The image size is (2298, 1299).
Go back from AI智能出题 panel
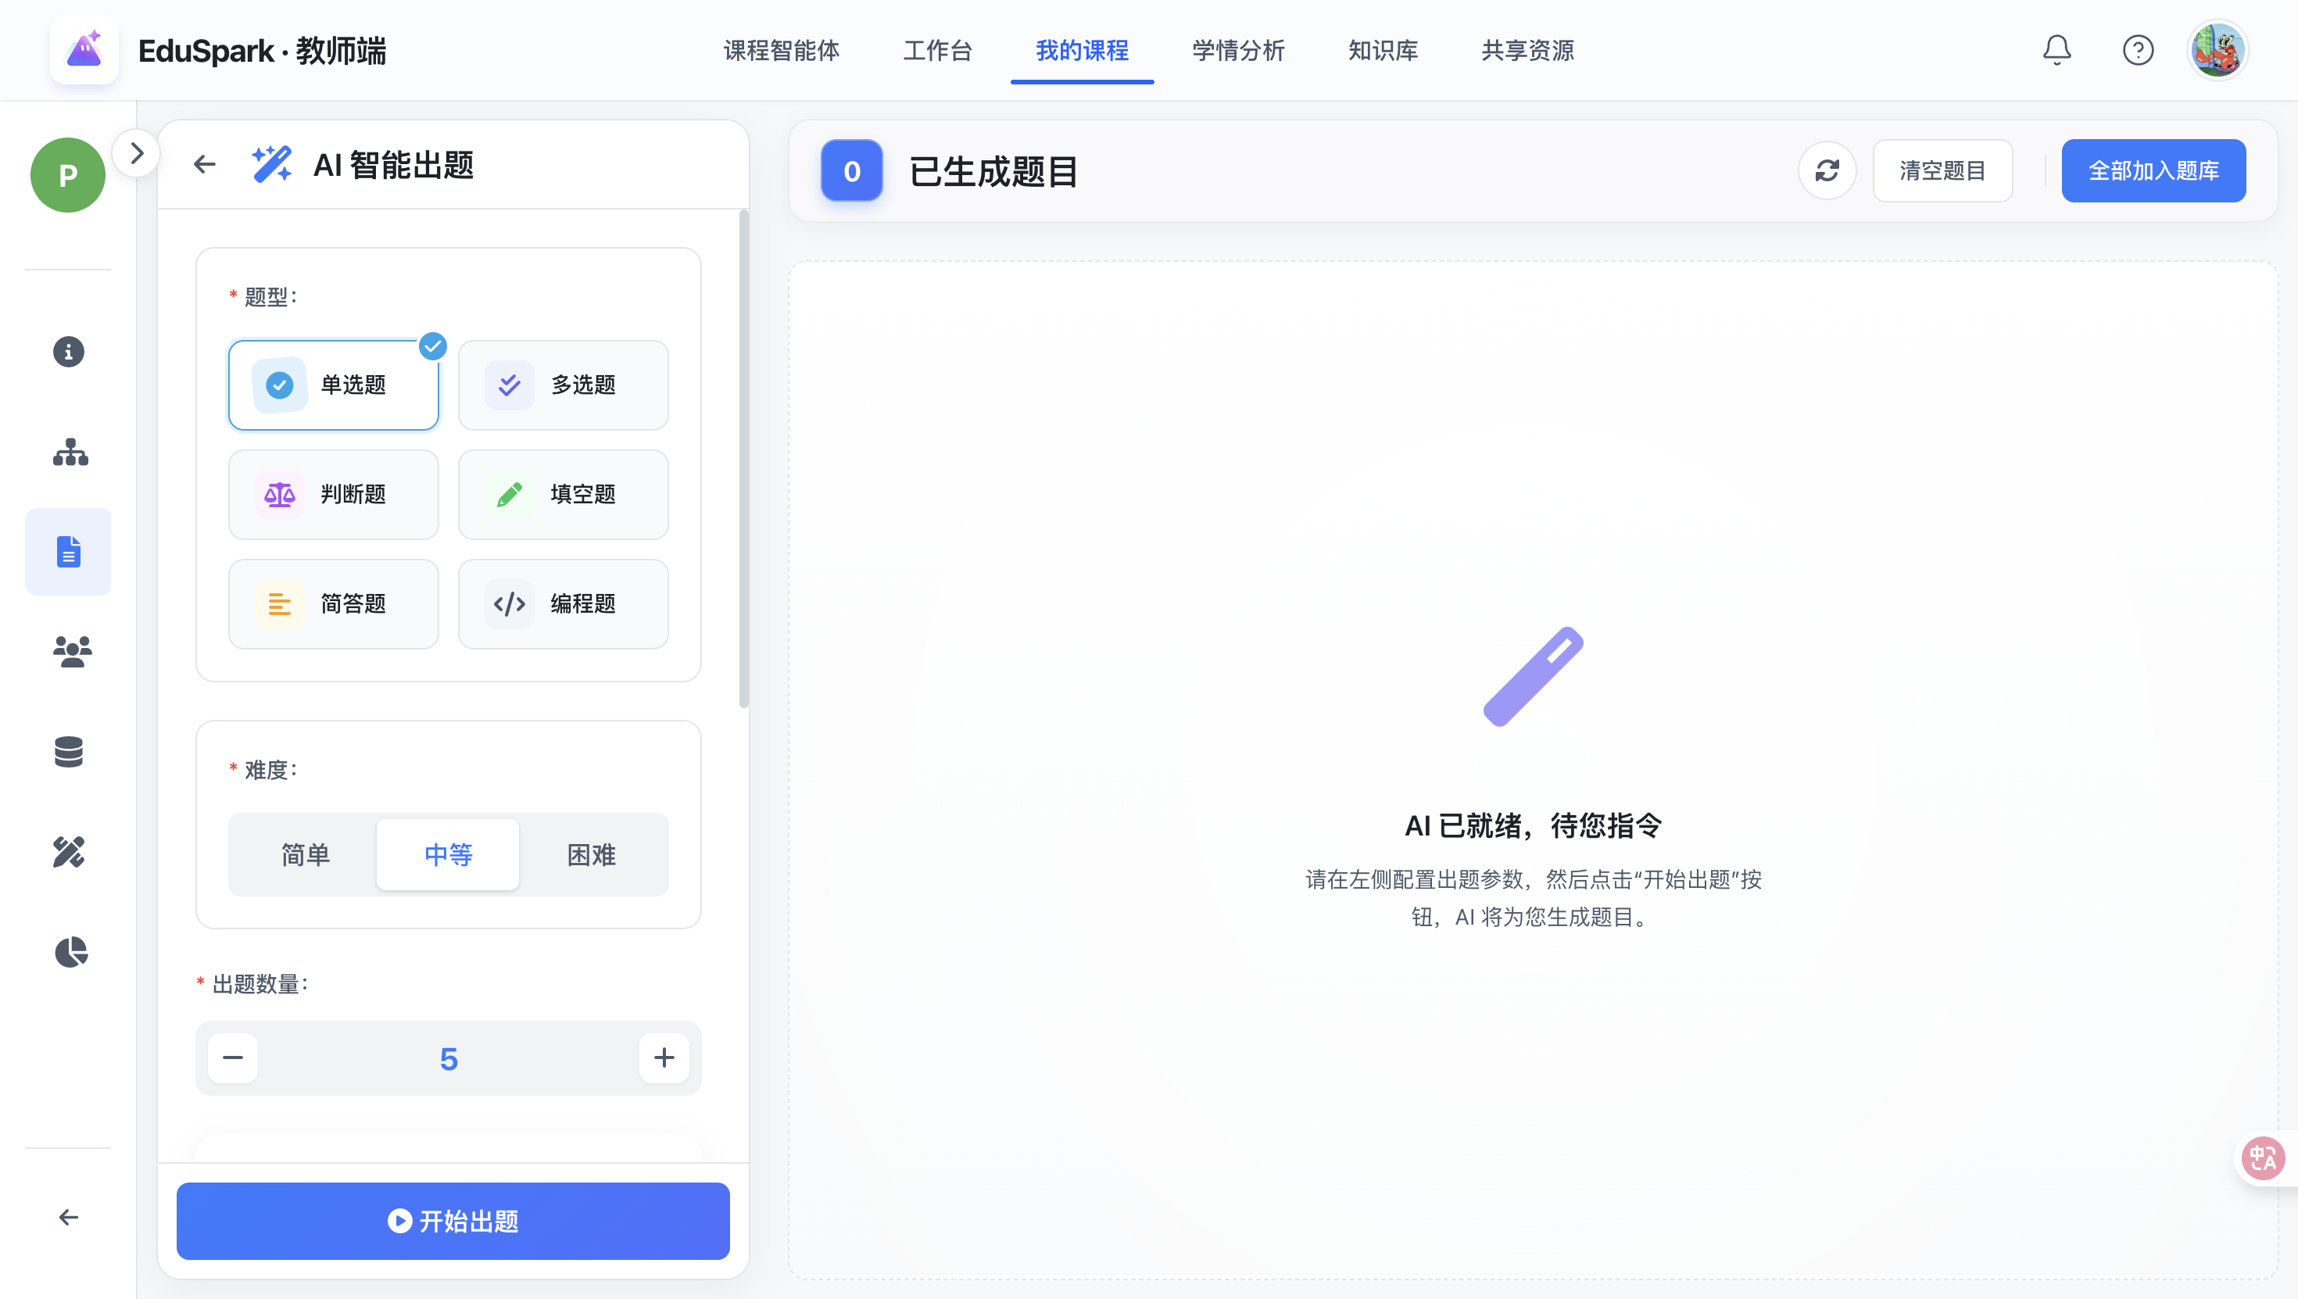point(204,164)
